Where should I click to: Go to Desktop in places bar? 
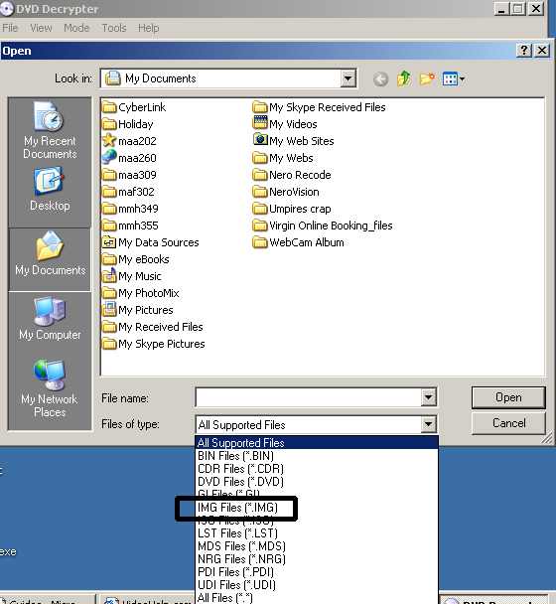click(x=50, y=190)
